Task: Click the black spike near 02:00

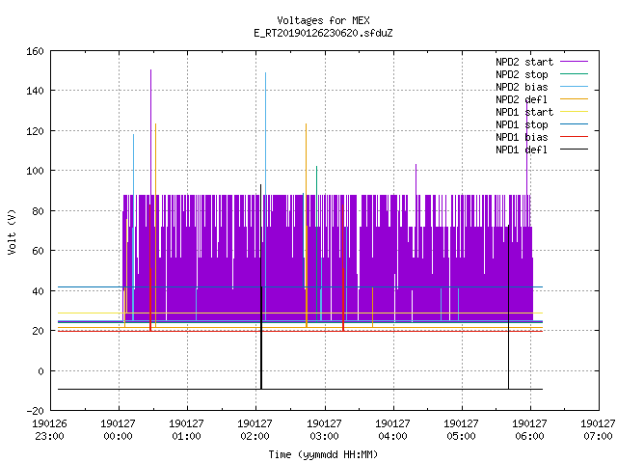Action: (x=261, y=286)
